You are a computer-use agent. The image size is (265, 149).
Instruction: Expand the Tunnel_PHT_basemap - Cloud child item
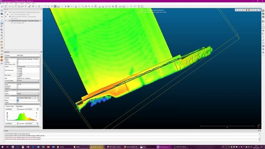8,14
